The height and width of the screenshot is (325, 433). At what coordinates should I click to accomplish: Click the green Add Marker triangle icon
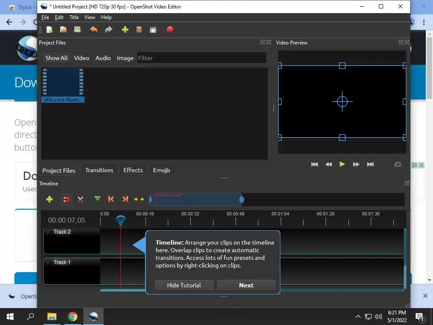point(97,199)
